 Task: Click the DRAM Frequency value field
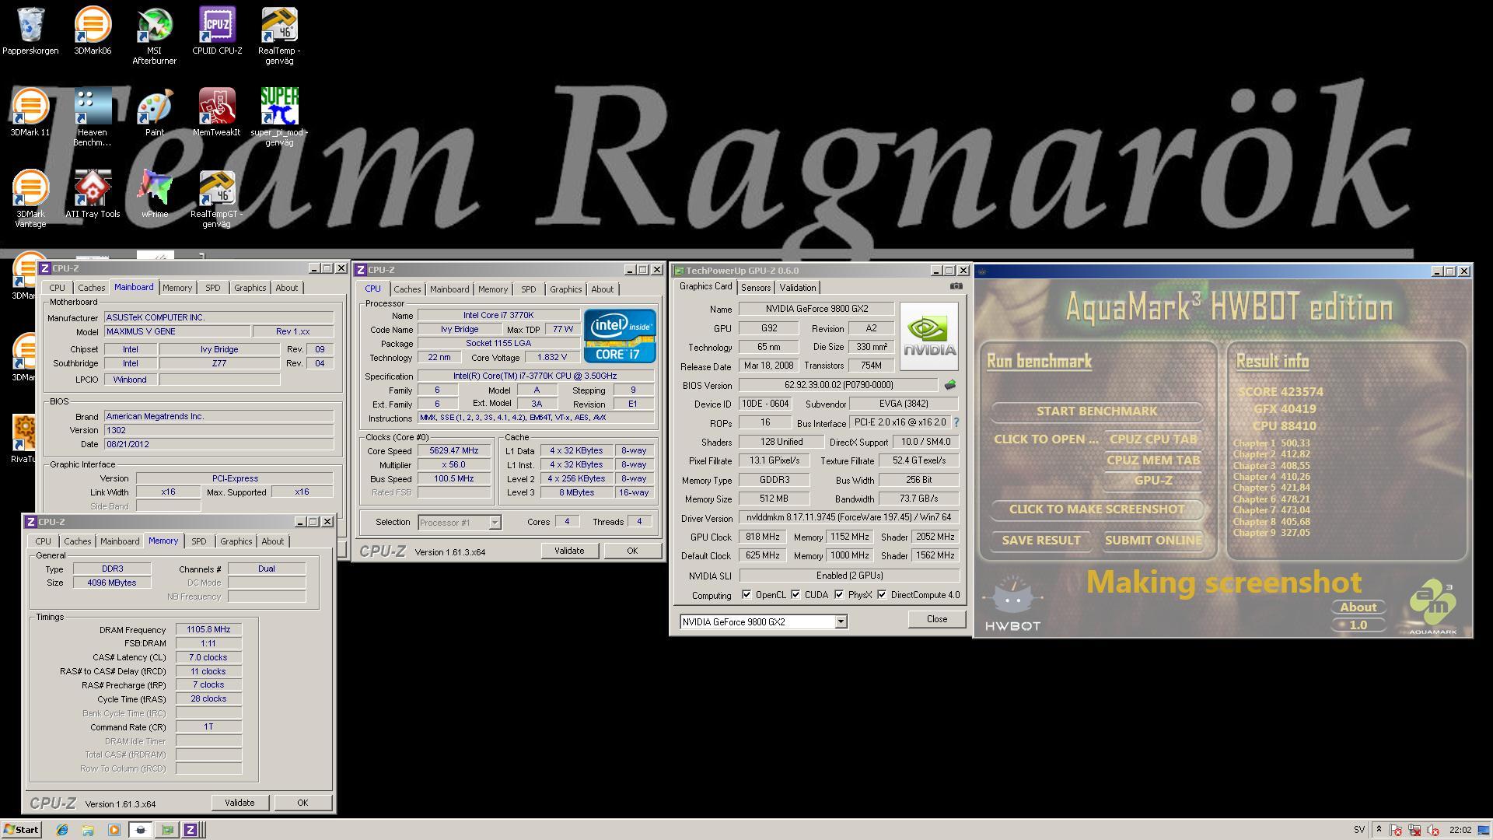point(208,629)
